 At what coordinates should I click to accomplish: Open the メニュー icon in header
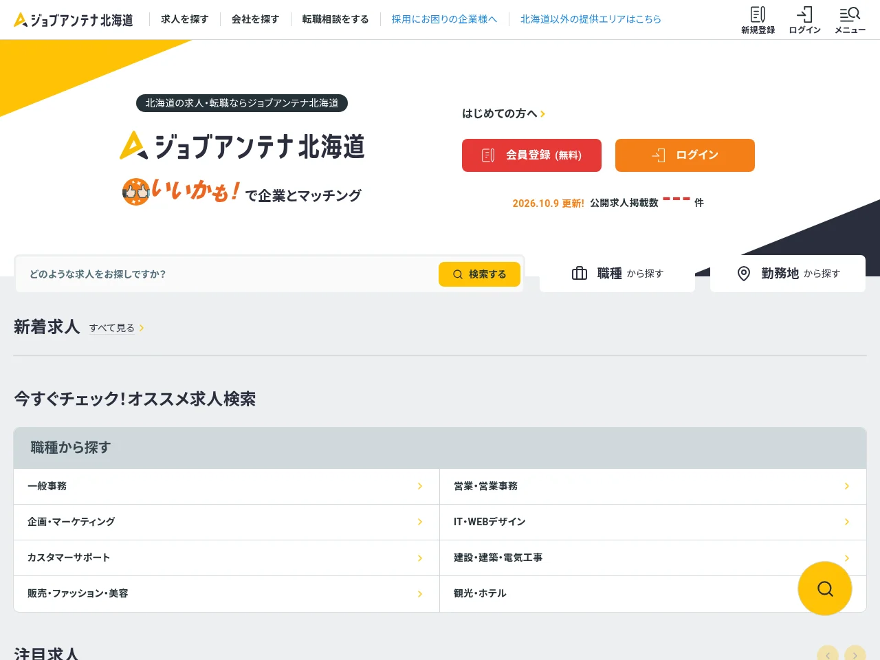coord(850,20)
